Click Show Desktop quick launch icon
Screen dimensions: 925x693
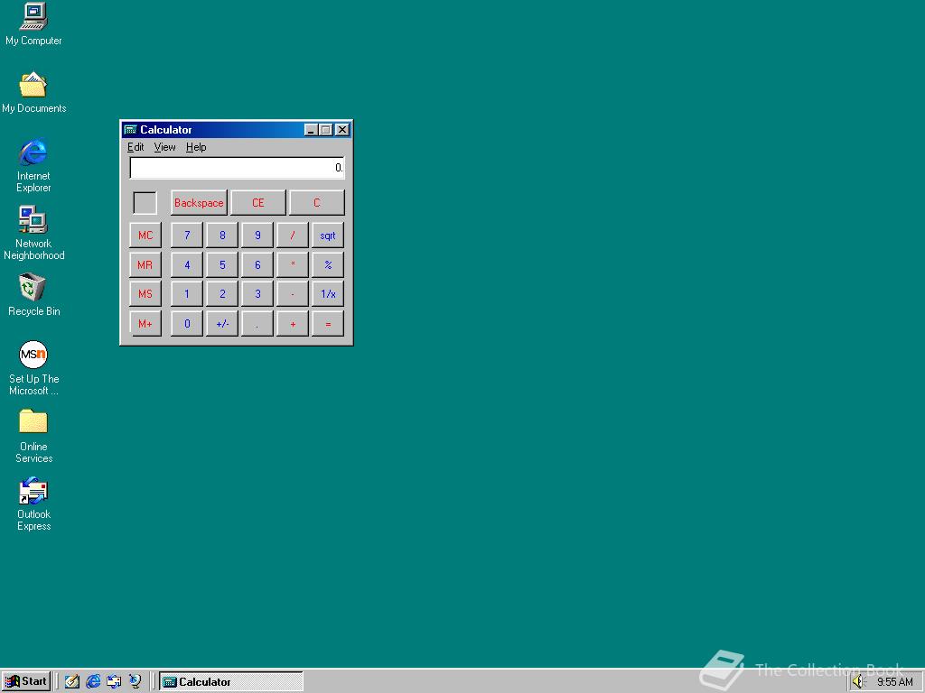coord(72,682)
